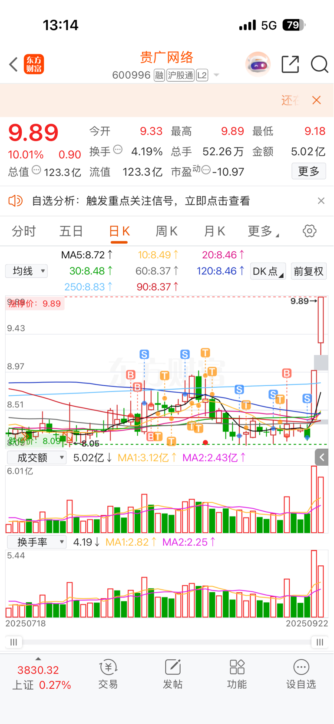This screenshot has width=334, height=724.
Task: Open the search magnifier icon
Action: (319, 64)
